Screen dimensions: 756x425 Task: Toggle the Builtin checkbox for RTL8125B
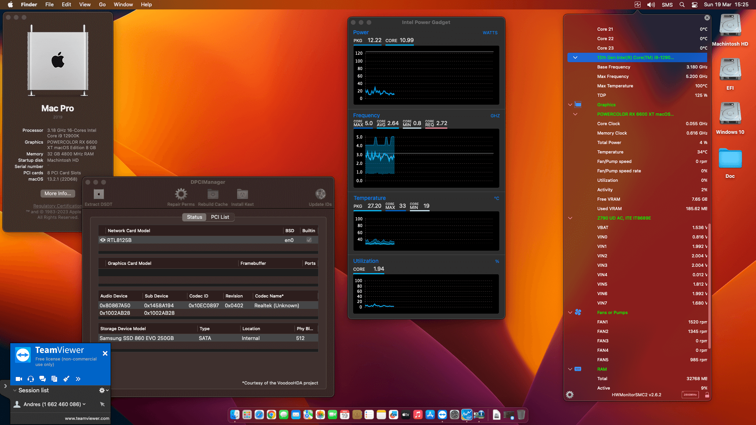(x=309, y=240)
